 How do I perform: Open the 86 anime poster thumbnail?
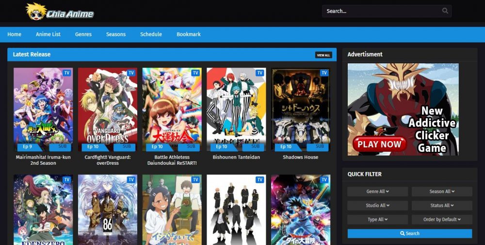(108, 210)
